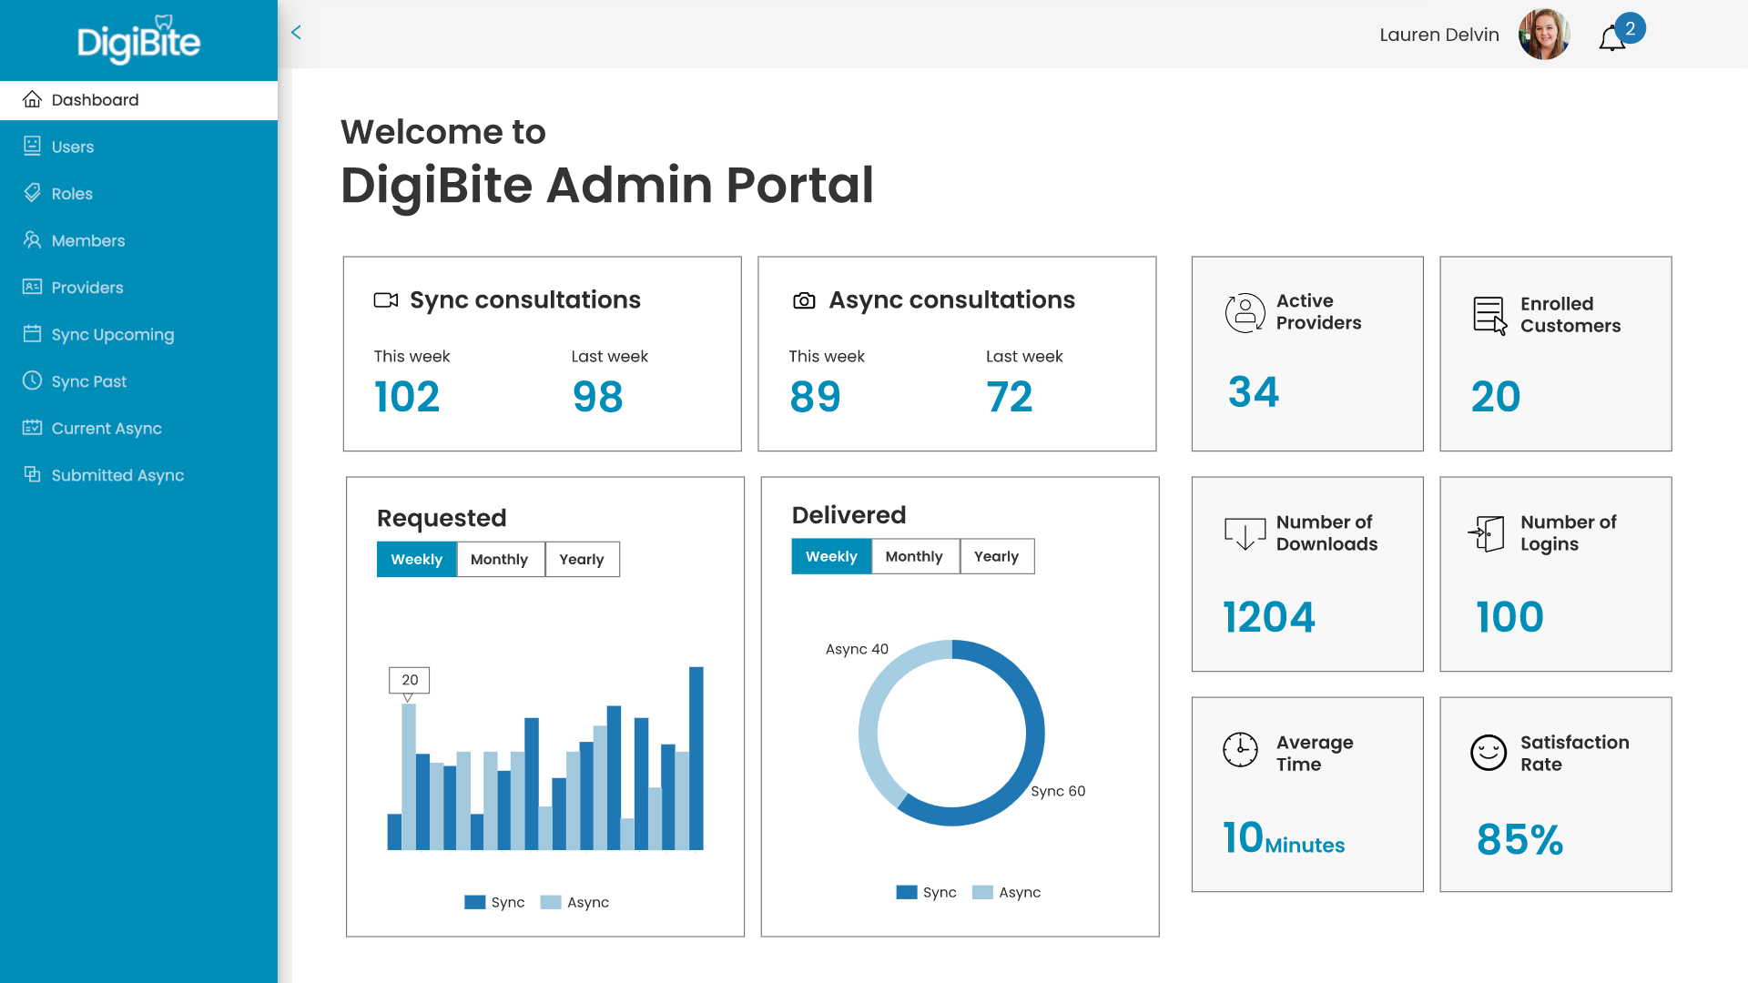Click Lauren Delvin's profile photo
The image size is (1748, 983).
point(1544,35)
